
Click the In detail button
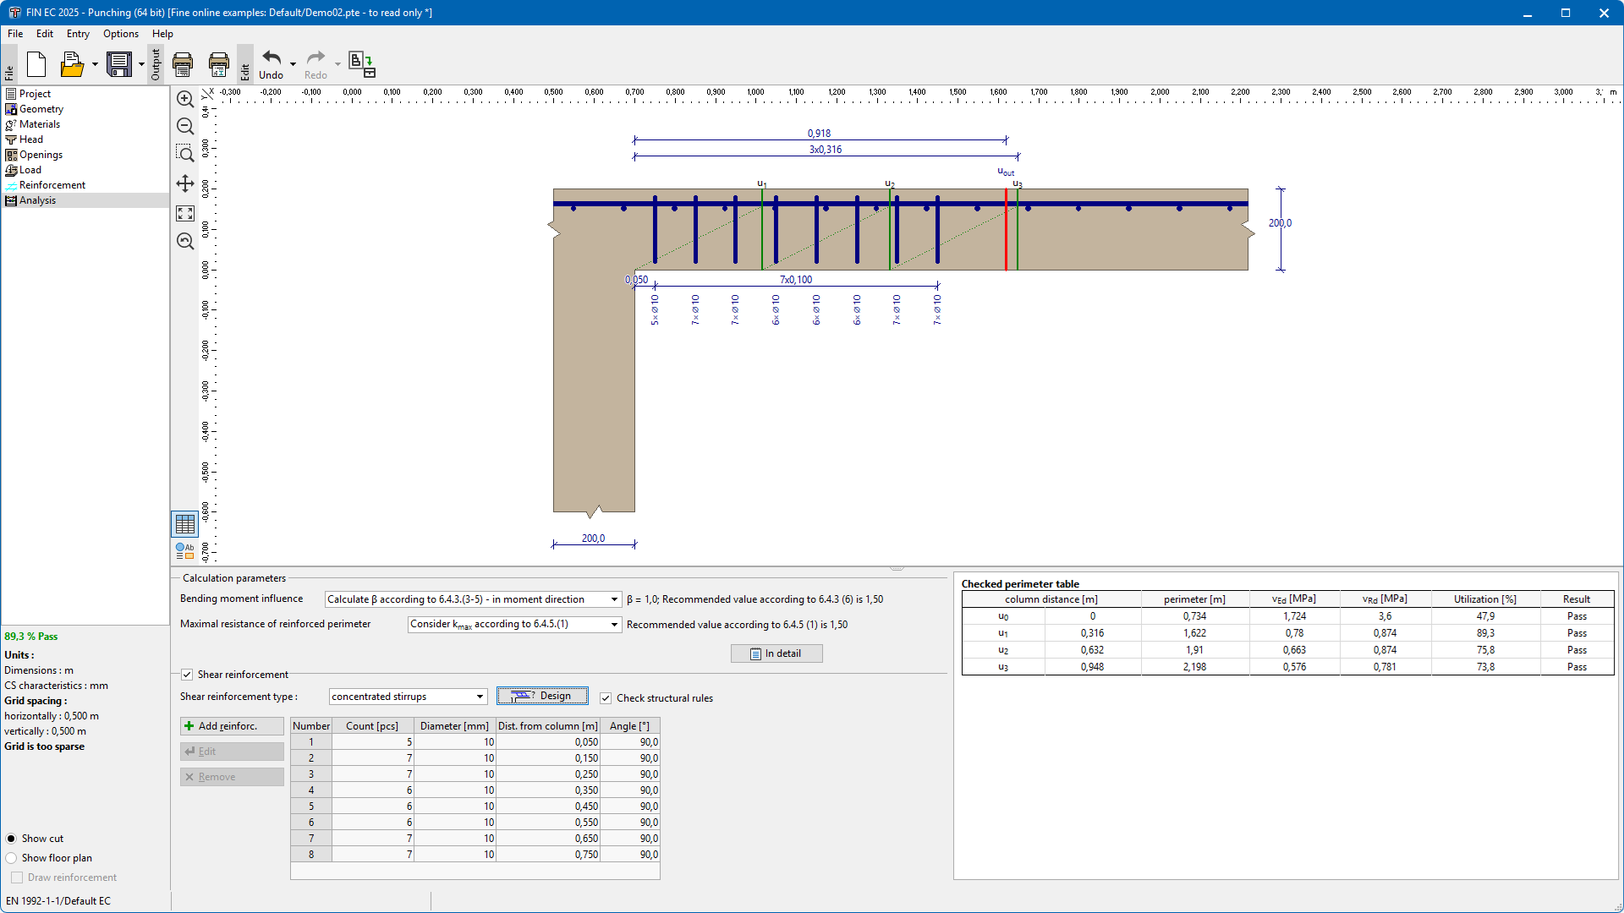(x=776, y=653)
